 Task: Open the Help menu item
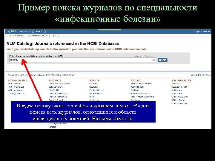click(54, 35)
